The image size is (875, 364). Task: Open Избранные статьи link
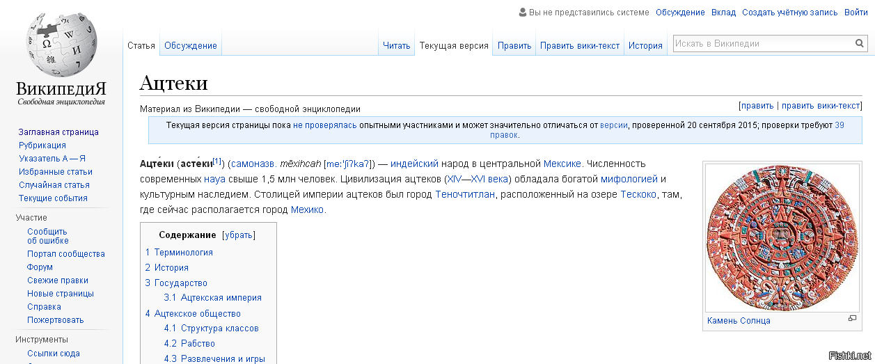(56, 172)
